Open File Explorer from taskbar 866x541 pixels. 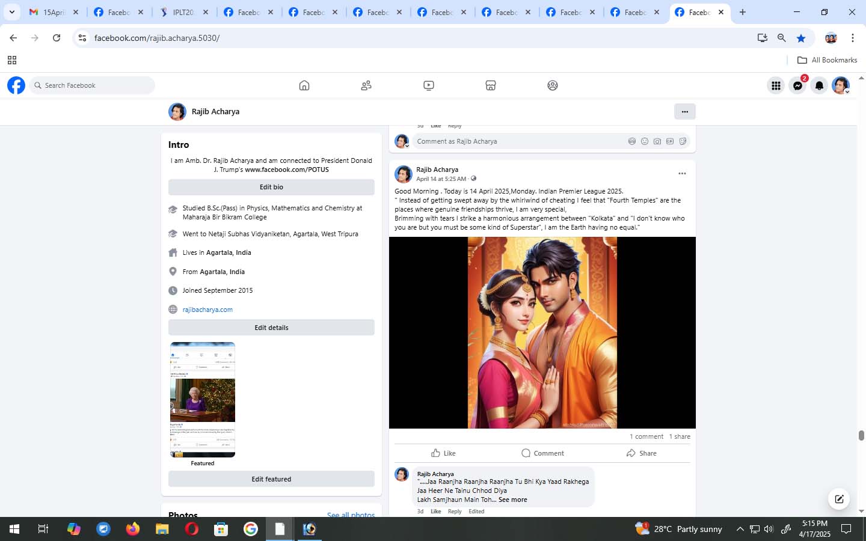click(162, 529)
